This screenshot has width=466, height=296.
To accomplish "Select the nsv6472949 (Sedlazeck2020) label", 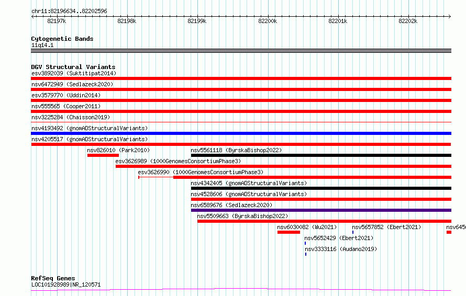I will [x=72, y=84].
